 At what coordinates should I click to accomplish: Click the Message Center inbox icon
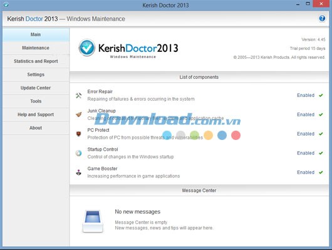(x=93, y=221)
